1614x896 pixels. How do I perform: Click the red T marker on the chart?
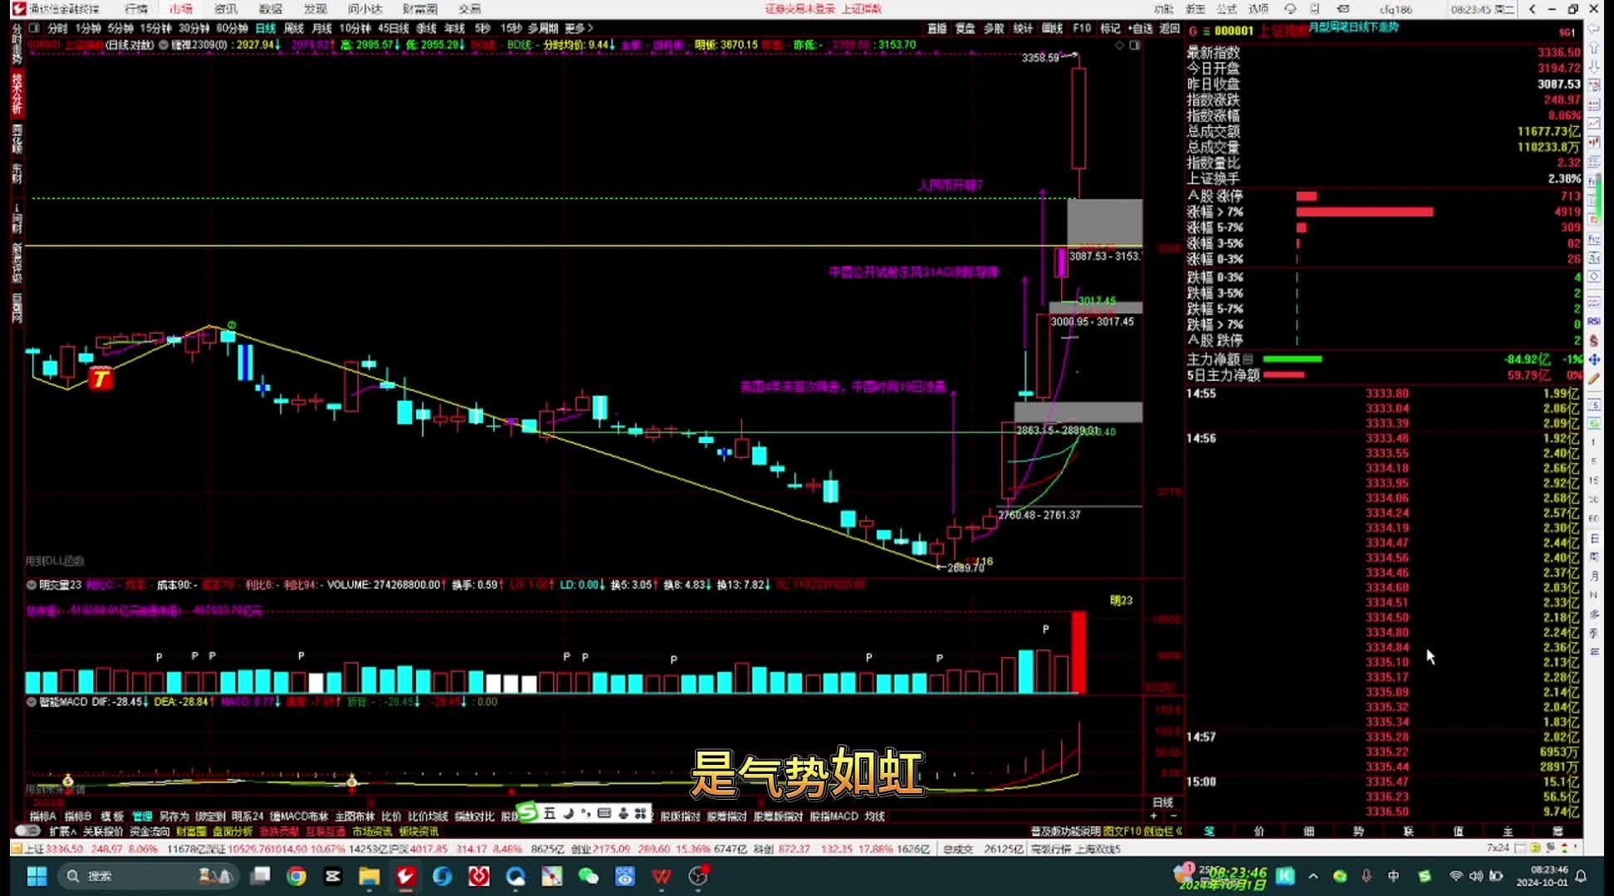coord(100,378)
